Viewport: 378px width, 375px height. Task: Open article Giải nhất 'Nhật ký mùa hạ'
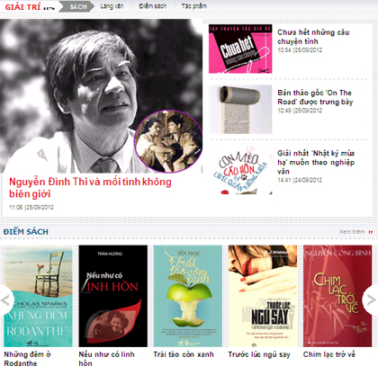(316, 162)
